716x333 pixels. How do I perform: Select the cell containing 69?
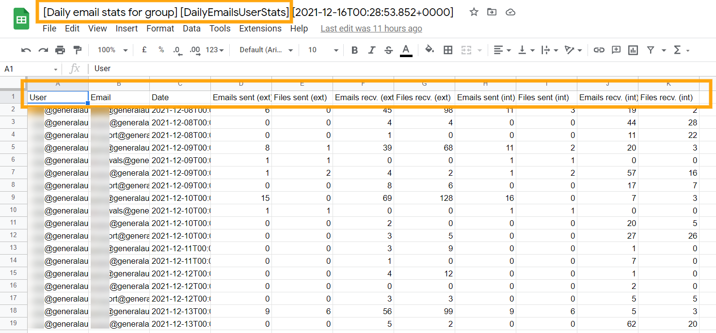coord(363,198)
